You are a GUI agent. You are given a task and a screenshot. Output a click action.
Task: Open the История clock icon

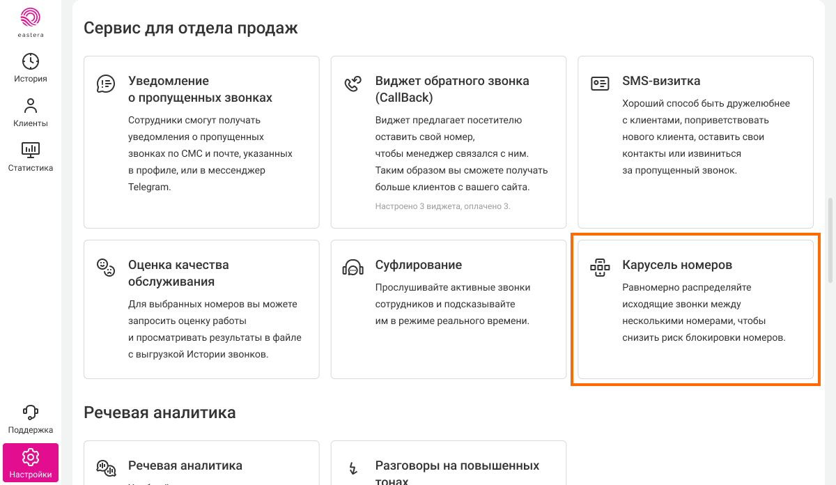tap(31, 61)
